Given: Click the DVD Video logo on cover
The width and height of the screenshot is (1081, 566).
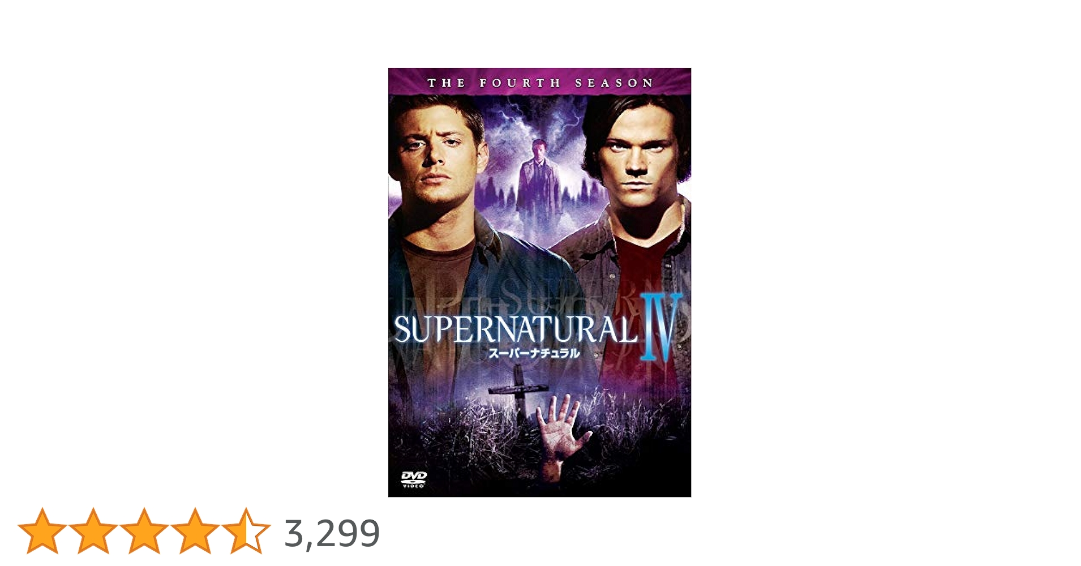Looking at the screenshot, I should pos(413,479).
